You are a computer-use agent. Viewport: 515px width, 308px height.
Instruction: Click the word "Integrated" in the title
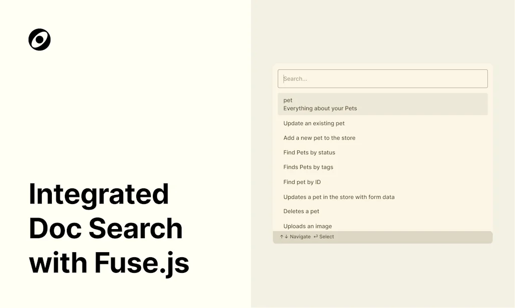(x=99, y=194)
